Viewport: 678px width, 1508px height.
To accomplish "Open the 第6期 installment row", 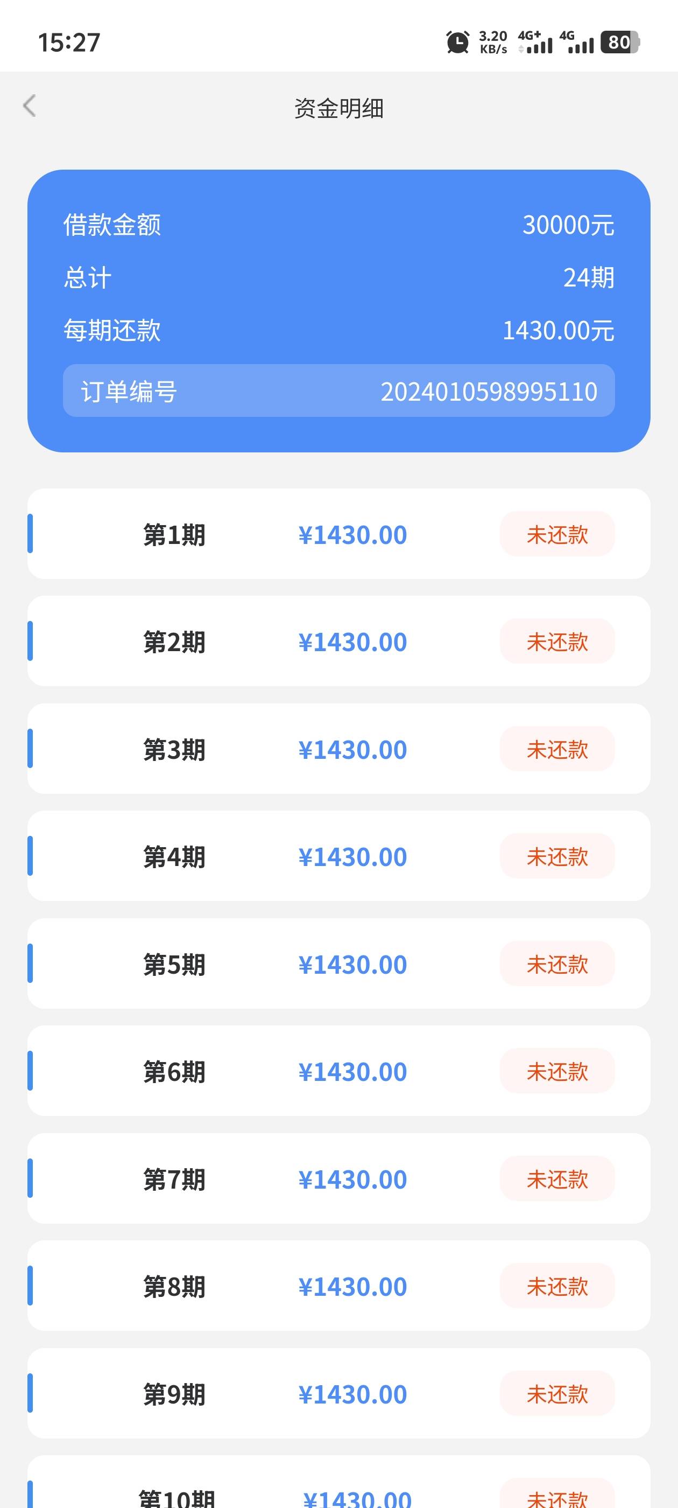I will (338, 1071).
